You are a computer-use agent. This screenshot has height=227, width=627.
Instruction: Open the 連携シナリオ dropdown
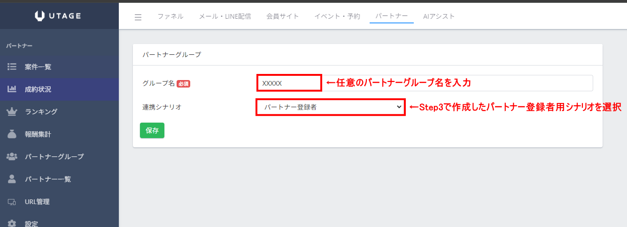point(331,107)
